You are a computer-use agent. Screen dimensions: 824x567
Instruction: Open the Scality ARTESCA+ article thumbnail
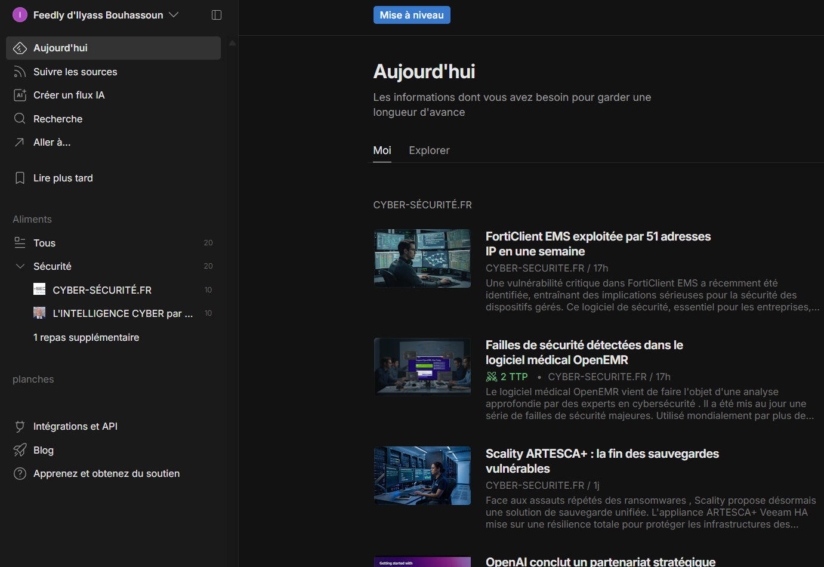[422, 476]
